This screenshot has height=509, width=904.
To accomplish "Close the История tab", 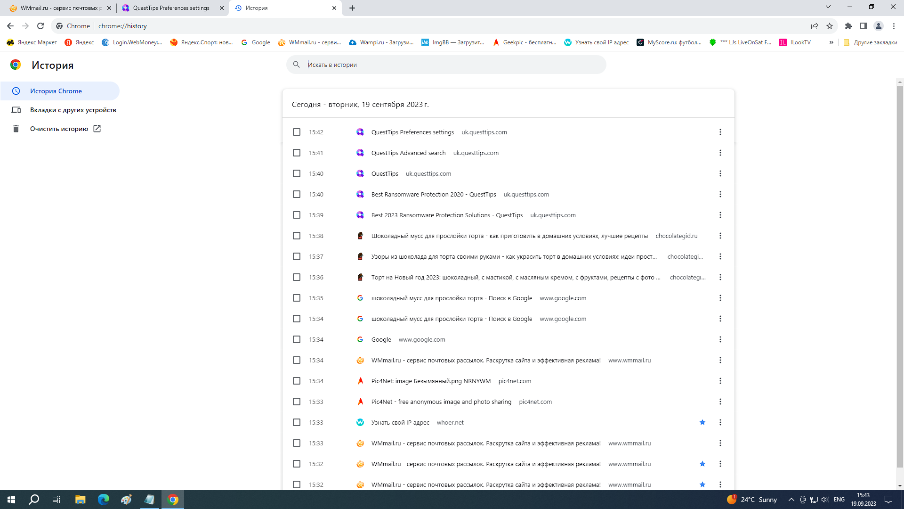I will coord(334,8).
